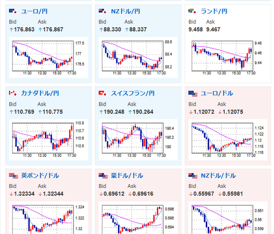Click the Swiss franc/Yen candlestick chart

point(138,140)
